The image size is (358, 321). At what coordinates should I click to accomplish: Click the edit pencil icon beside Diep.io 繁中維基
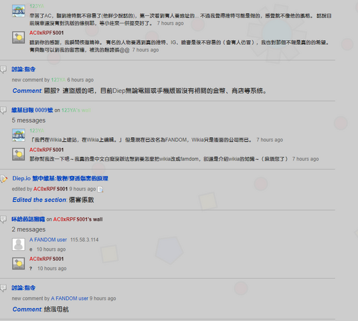4,179
